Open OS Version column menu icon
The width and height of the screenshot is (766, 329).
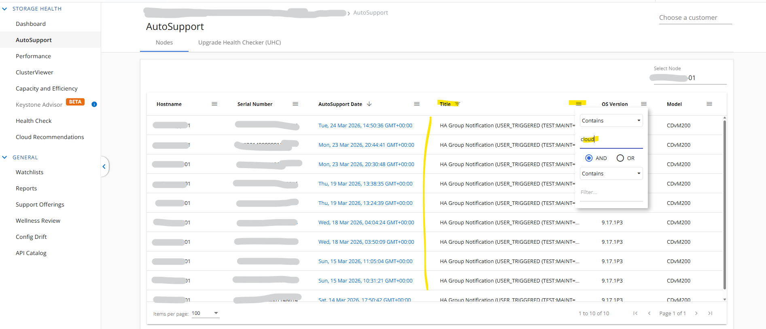coord(644,104)
